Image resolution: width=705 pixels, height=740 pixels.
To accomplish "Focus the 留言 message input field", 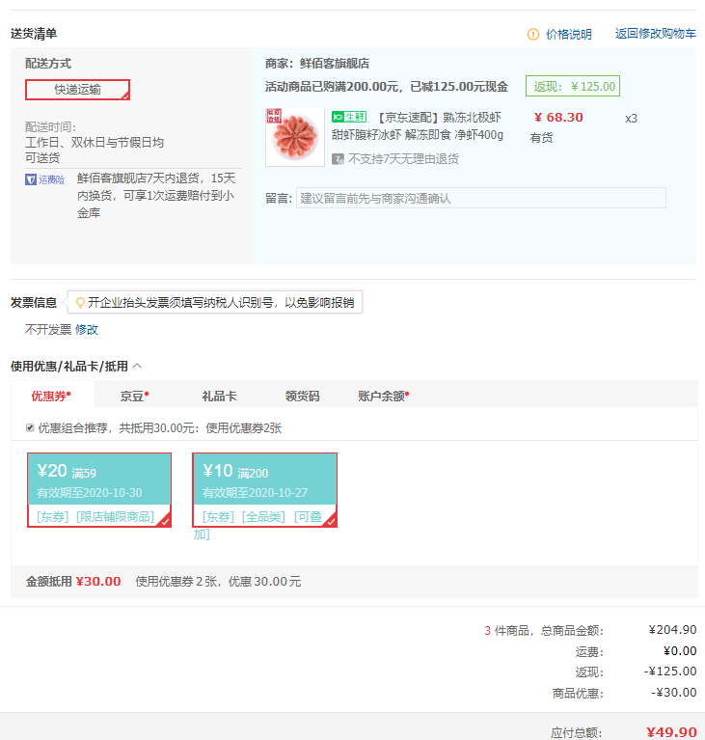I will tap(481, 198).
